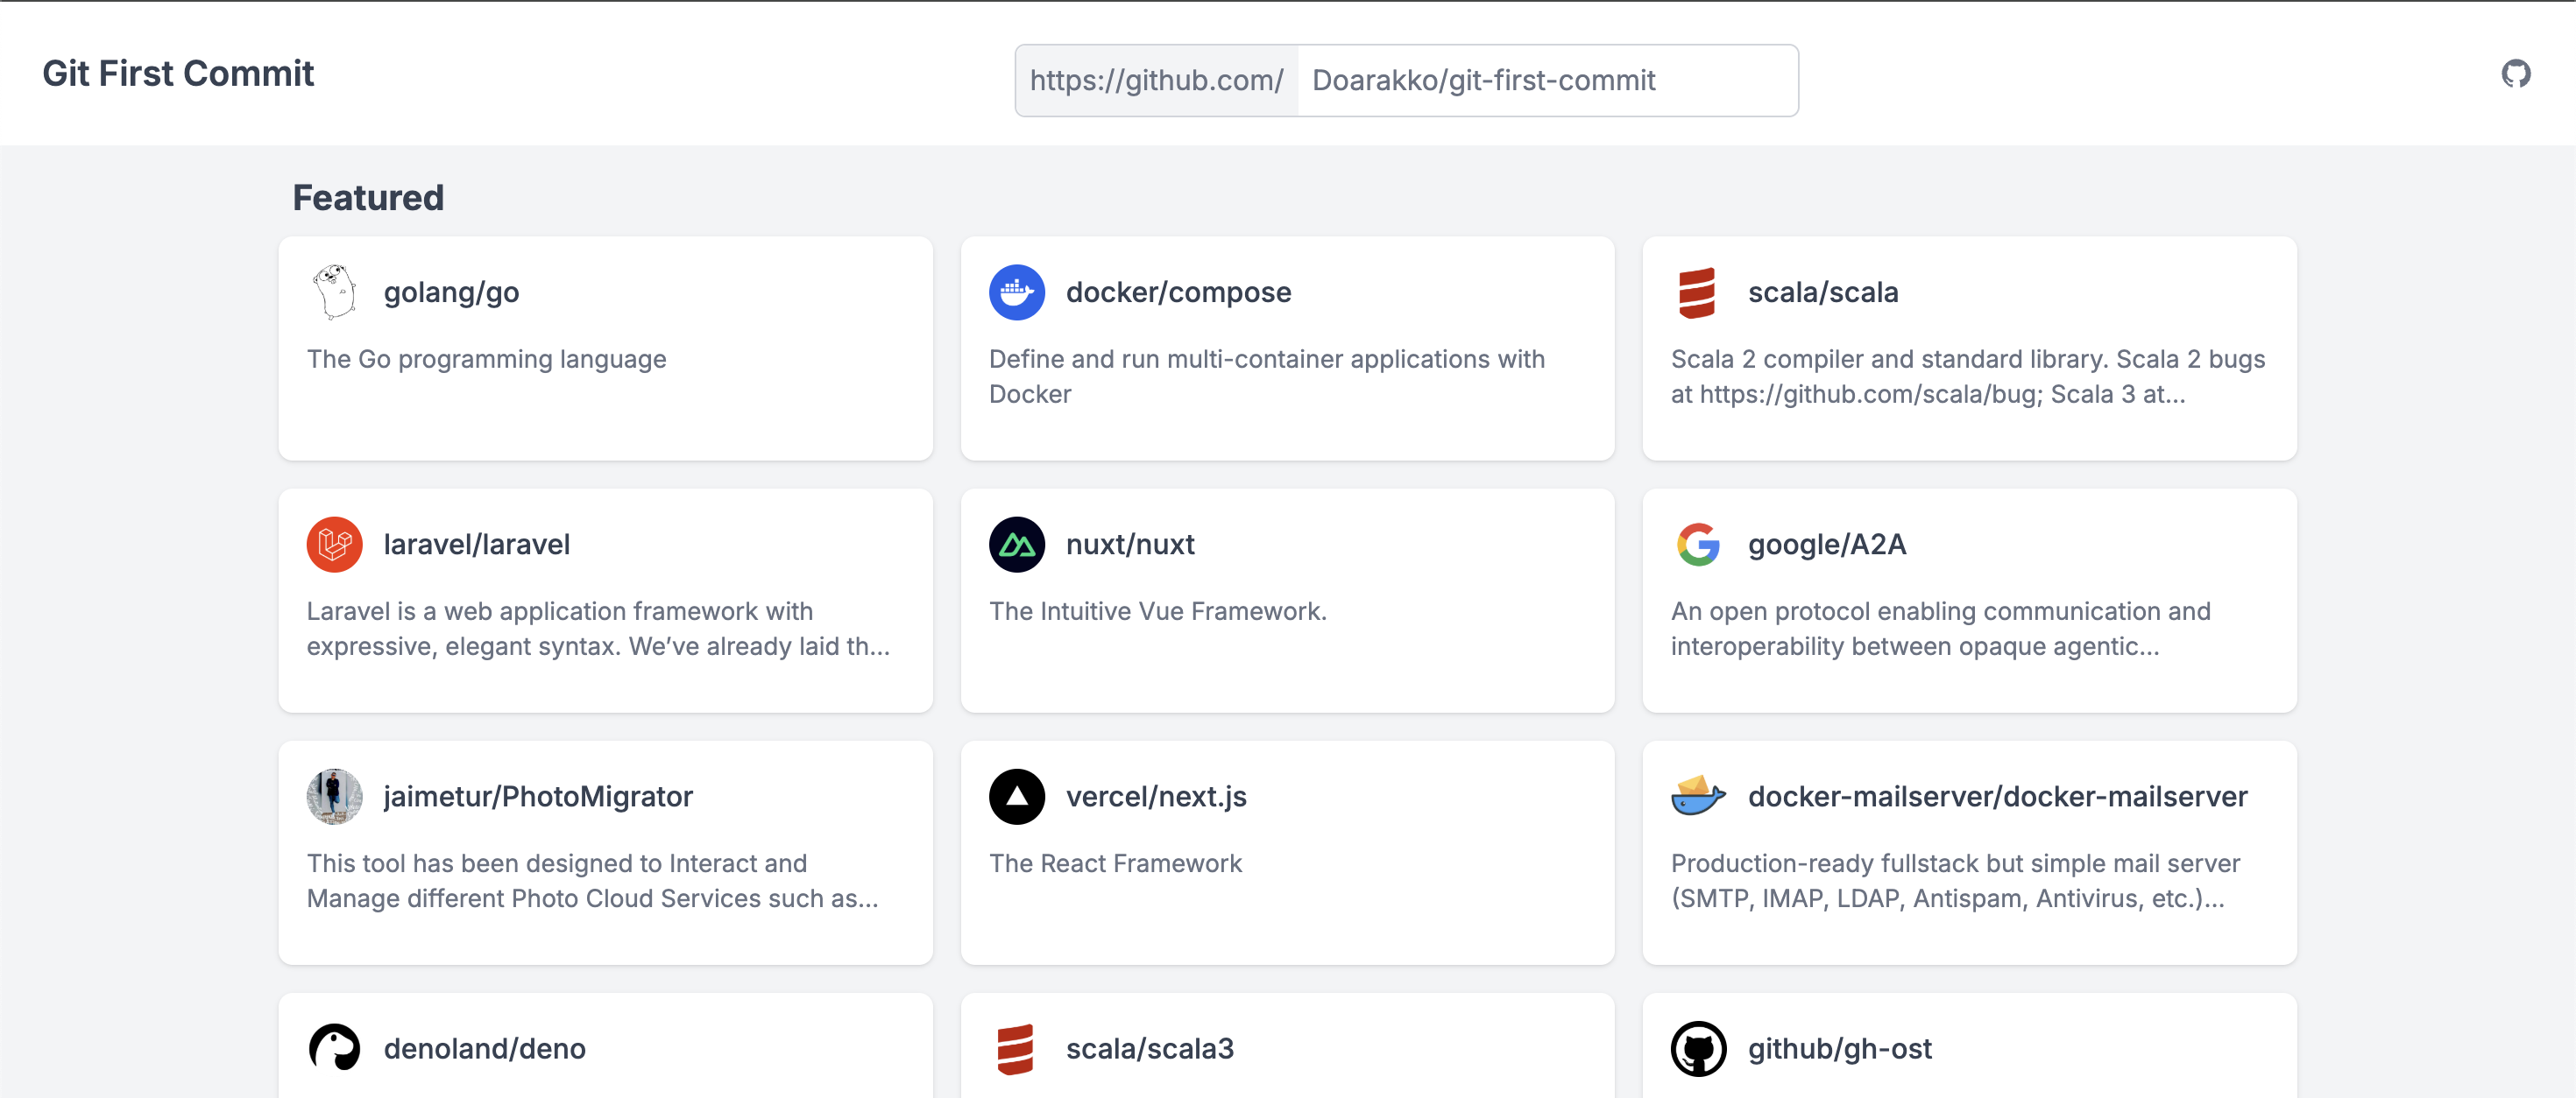The width and height of the screenshot is (2576, 1098).
Task: Click the docker-mailserver whale-with-envelope icon
Action: pyautogui.click(x=1699, y=796)
